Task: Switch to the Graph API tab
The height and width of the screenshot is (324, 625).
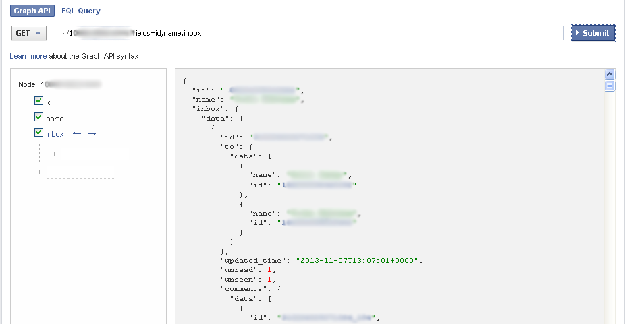Action: (32, 11)
